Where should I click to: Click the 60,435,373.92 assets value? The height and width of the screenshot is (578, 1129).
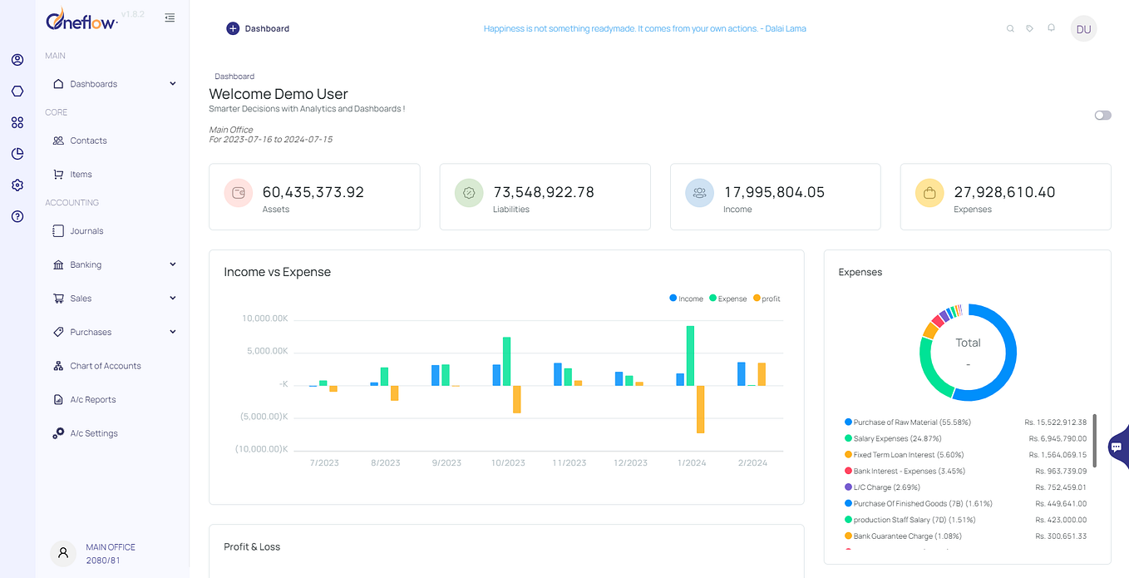(x=313, y=192)
